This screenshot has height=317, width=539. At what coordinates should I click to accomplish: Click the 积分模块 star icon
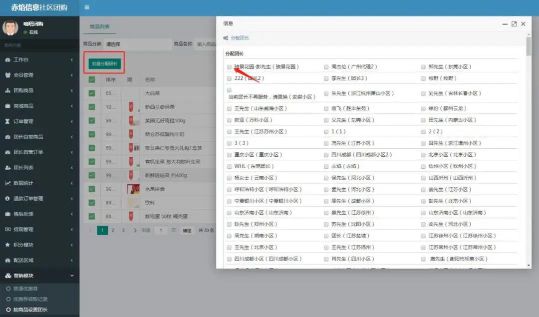click(x=8, y=245)
